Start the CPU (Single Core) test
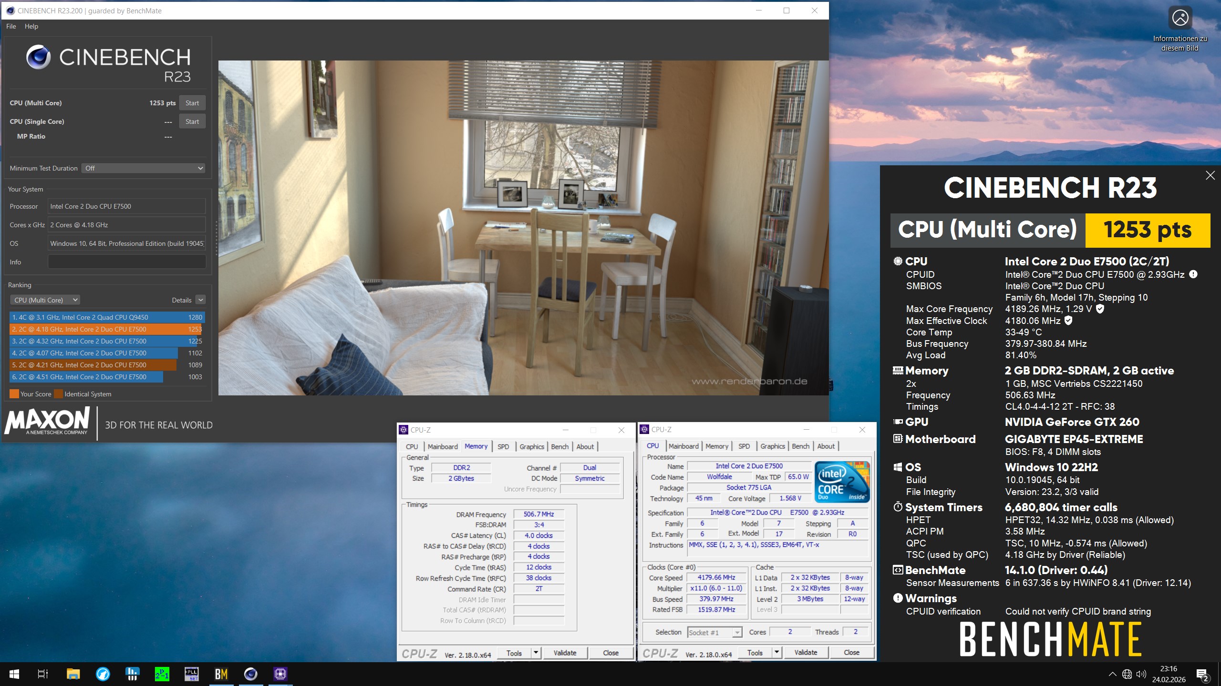 click(x=192, y=121)
